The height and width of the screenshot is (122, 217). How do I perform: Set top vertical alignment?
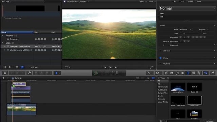181,41
